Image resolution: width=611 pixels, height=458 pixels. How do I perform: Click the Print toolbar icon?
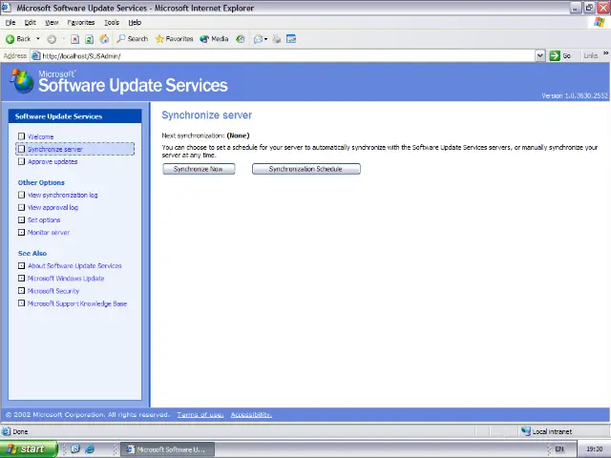277,39
